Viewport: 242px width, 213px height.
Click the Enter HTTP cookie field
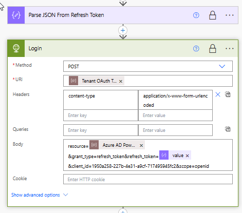click(148, 179)
